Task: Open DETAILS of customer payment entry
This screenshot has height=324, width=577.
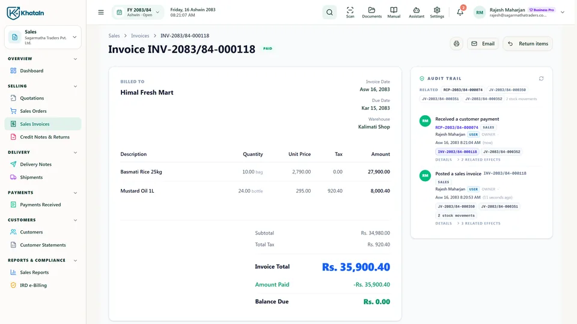Action: [x=444, y=160]
